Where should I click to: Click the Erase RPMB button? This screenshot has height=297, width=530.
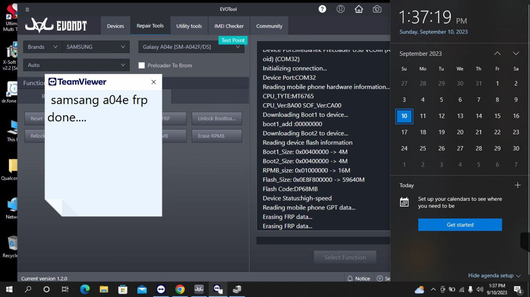217,136
